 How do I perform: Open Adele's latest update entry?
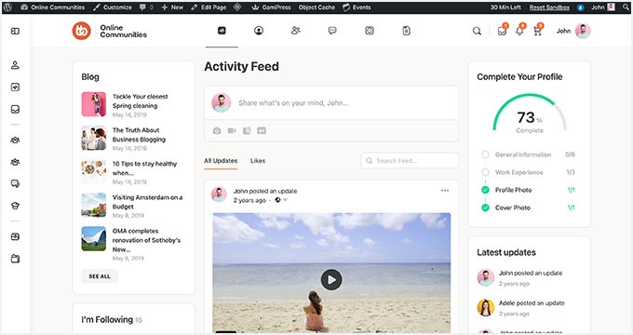click(520, 308)
